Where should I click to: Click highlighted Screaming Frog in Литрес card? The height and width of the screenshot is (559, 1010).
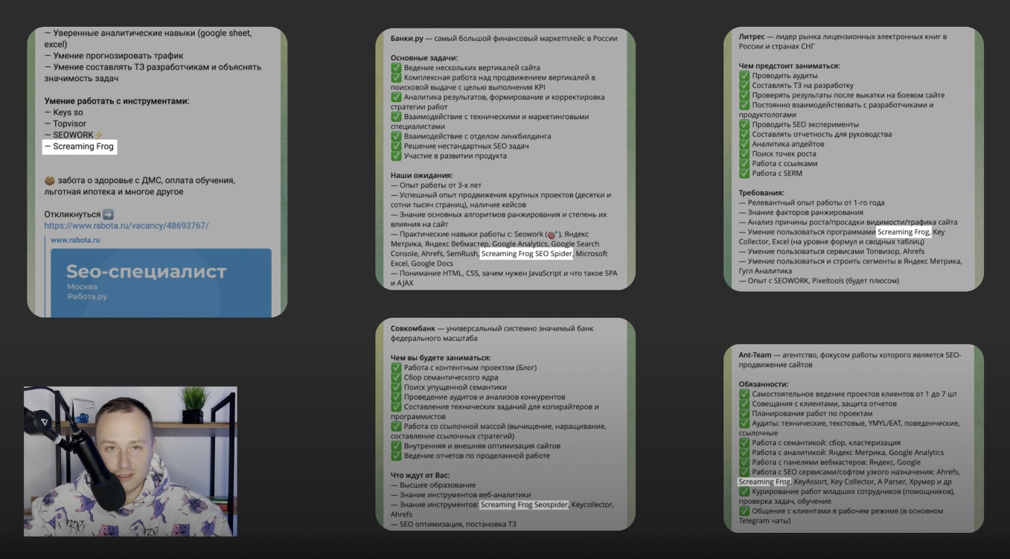(904, 232)
